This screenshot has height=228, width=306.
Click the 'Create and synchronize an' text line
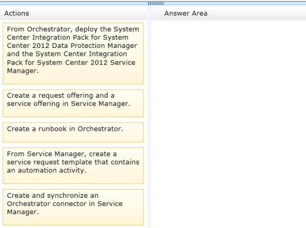pos(53,195)
